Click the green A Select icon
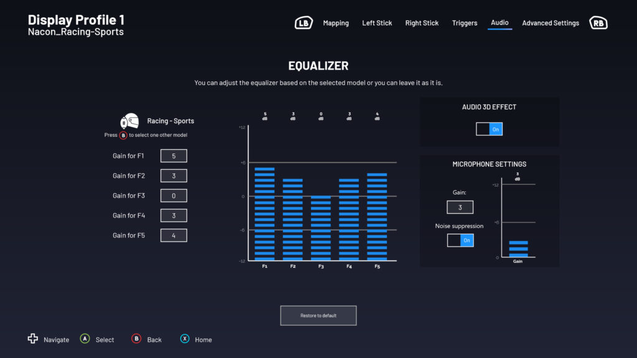This screenshot has width=637, height=358. [85, 339]
